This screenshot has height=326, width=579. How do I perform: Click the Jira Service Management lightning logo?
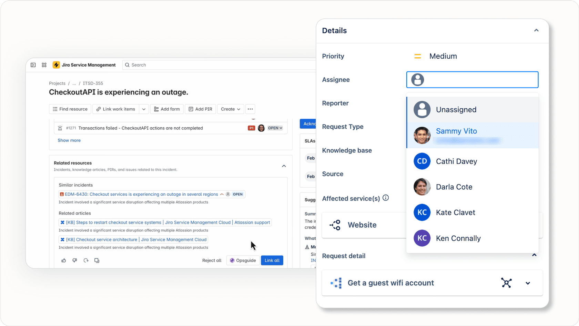[x=56, y=65]
